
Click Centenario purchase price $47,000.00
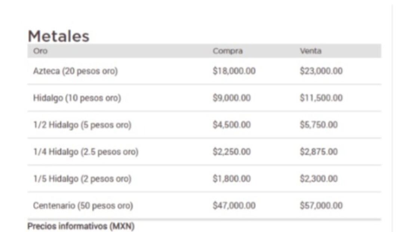point(234,205)
